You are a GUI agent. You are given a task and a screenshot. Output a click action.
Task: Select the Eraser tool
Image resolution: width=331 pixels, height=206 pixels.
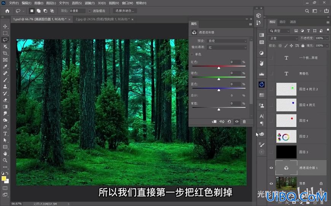tap(5, 100)
